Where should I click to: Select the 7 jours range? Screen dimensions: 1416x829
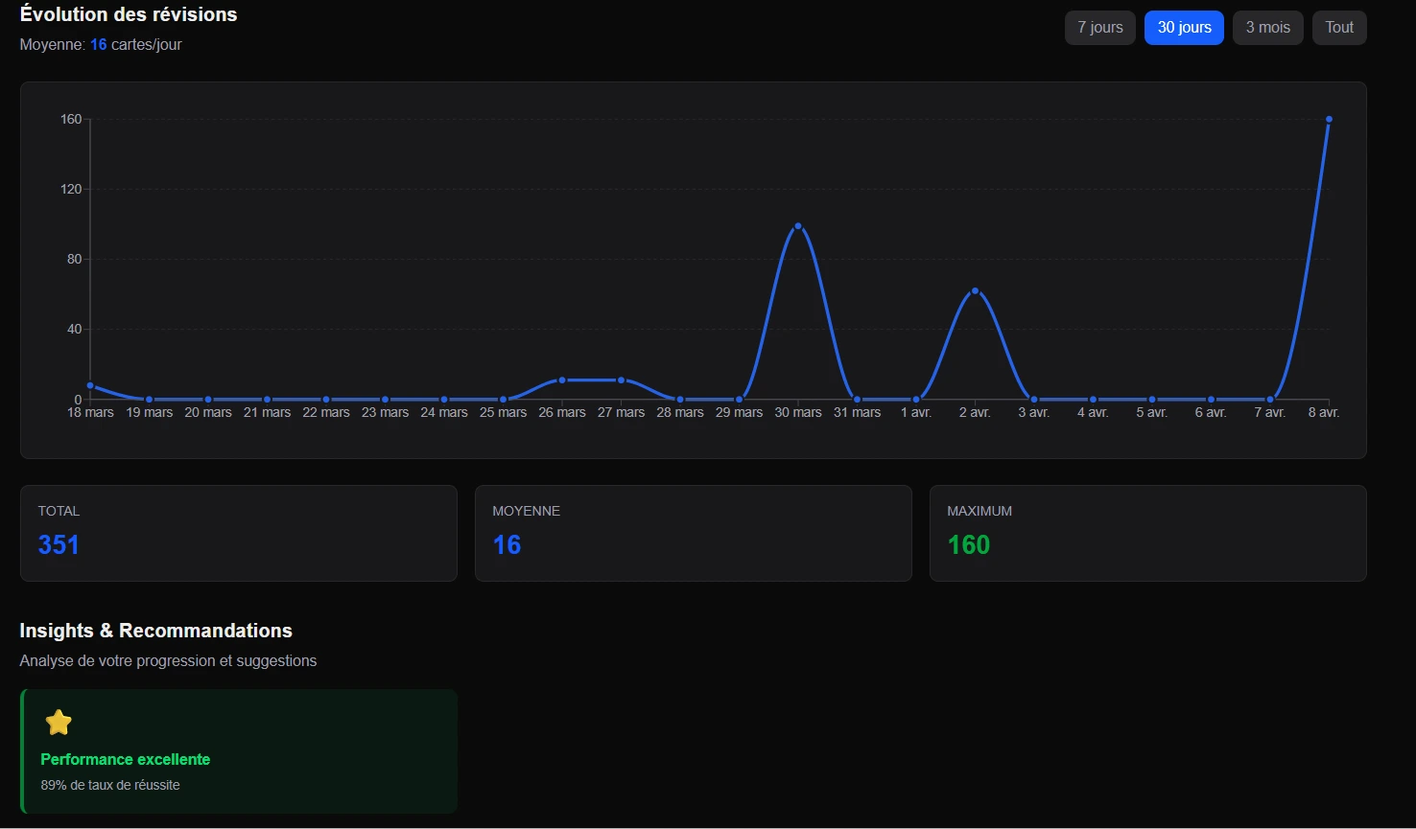coord(1099,28)
